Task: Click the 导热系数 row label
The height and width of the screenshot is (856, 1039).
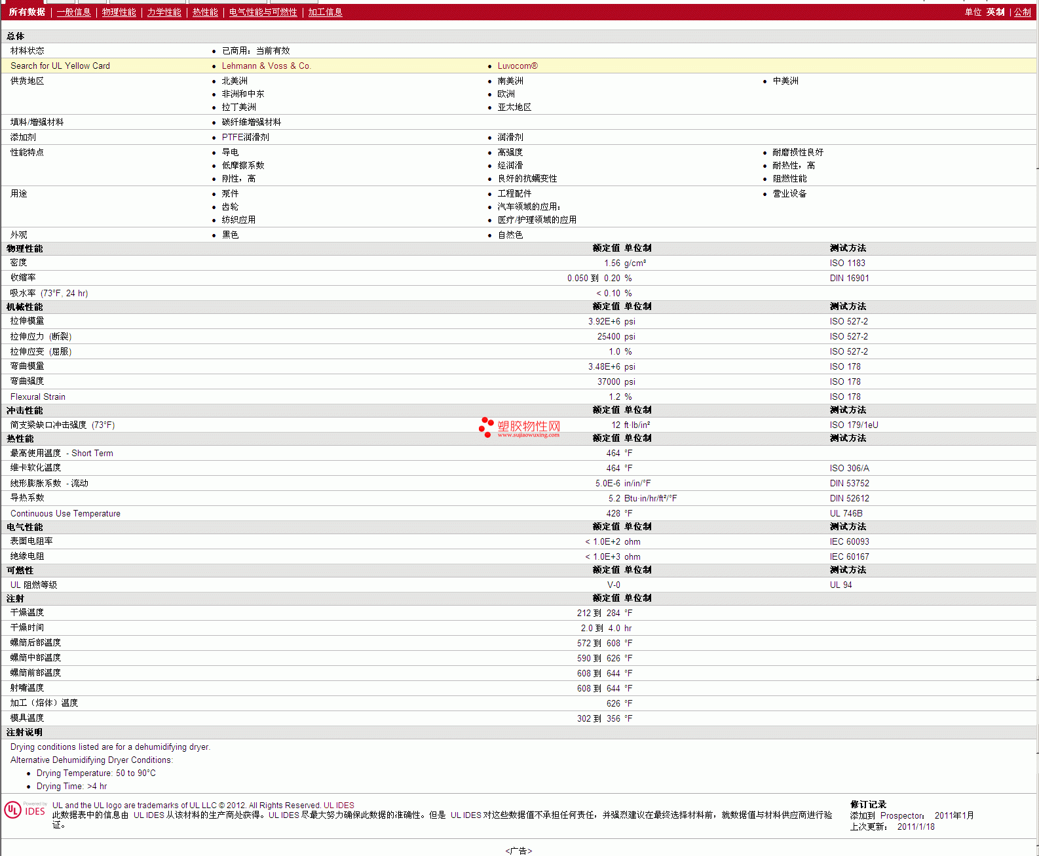Action: (x=27, y=497)
